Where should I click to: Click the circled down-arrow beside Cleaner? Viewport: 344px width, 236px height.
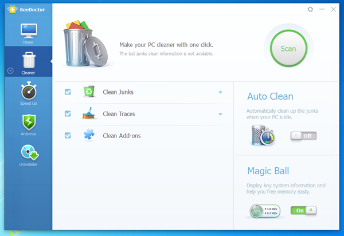coord(10,71)
